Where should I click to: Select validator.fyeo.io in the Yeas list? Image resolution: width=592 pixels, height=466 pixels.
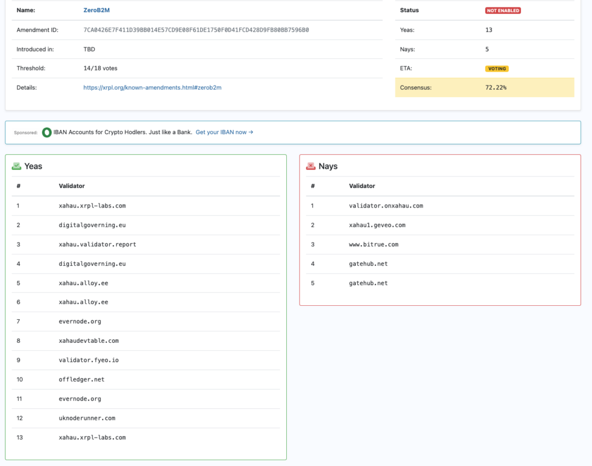pos(89,360)
